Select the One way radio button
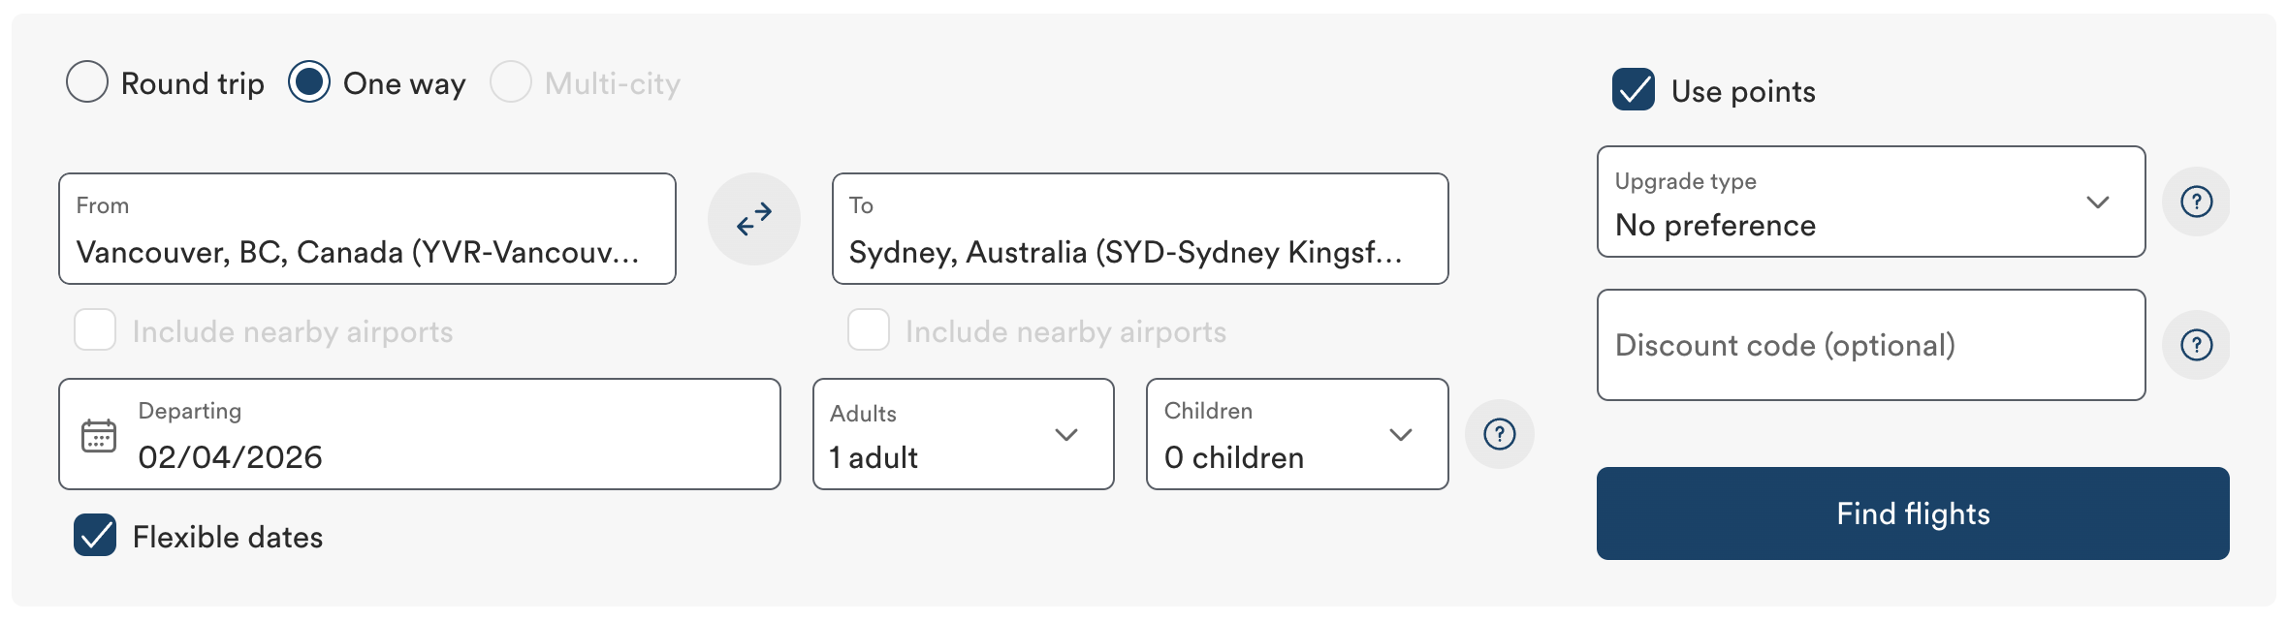This screenshot has width=2288, height=622. point(309,82)
